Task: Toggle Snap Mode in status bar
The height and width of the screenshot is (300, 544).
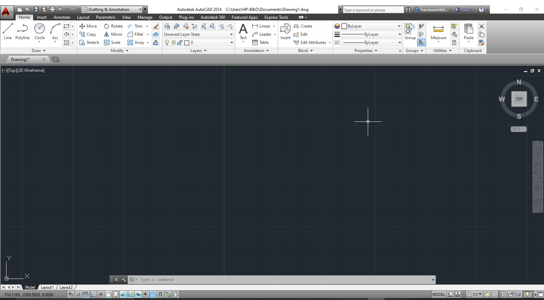Action: pos(78,295)
